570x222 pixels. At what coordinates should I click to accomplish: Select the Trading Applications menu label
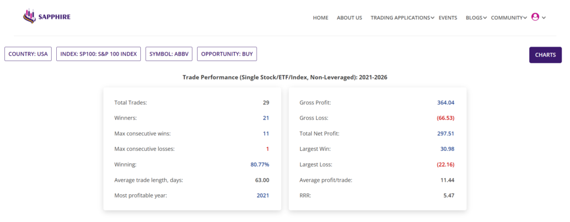click(x=400, y=18)
